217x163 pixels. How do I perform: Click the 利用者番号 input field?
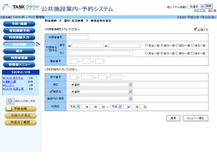pos(78,37)
